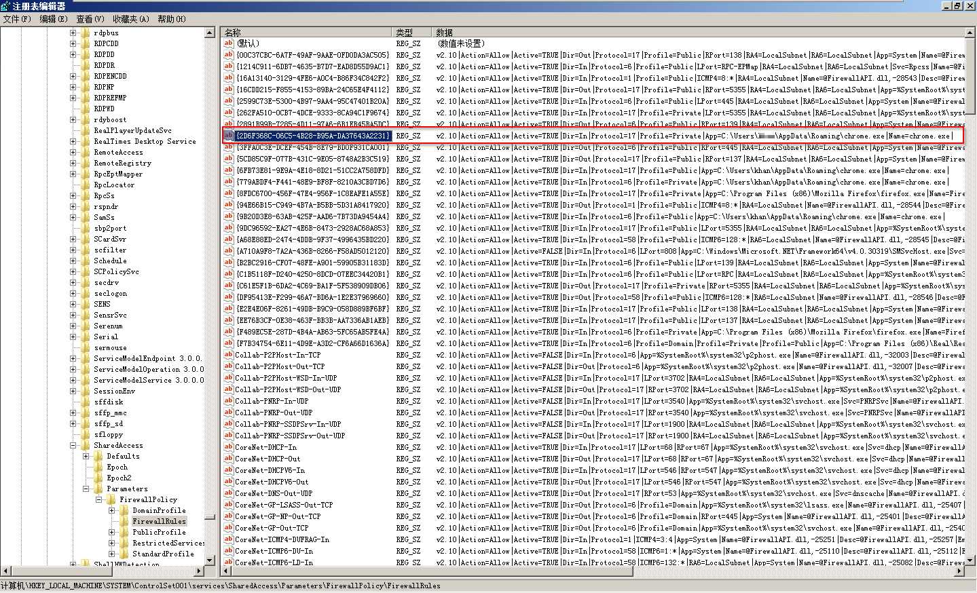Expand the StandardProfile subkey

[x=111, y=554]
